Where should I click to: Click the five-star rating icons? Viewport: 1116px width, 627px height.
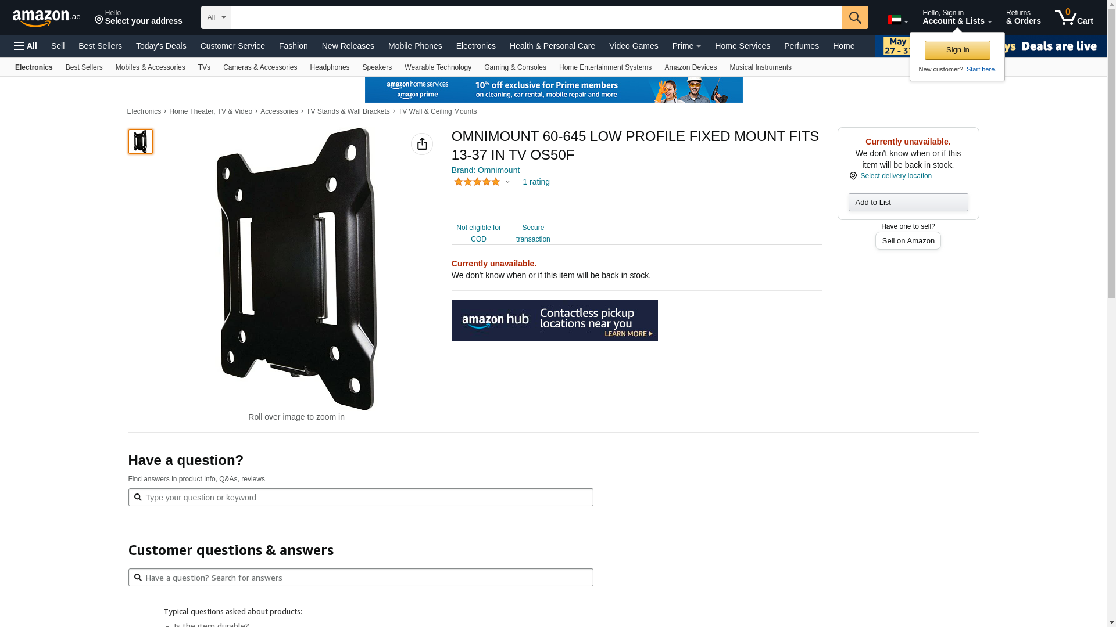[477, 182]
